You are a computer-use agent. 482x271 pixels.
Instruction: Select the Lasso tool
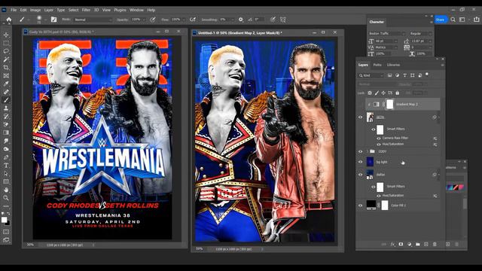pos(6,51)
